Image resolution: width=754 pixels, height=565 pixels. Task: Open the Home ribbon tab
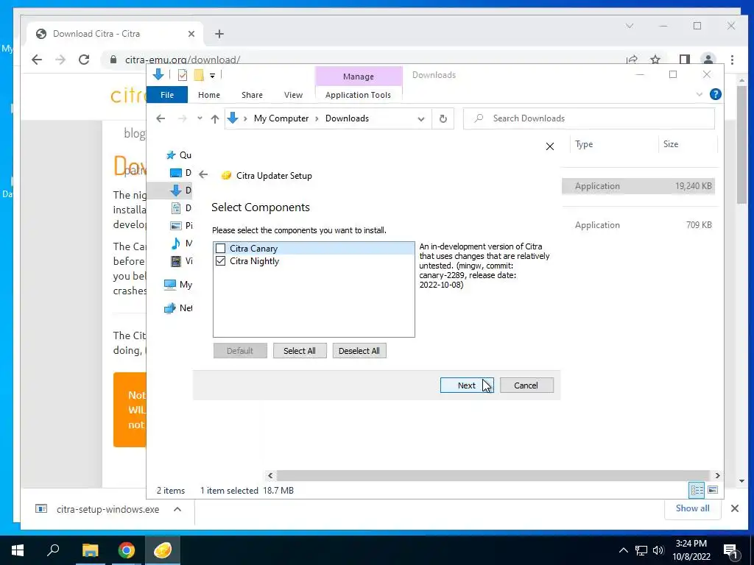208,95
